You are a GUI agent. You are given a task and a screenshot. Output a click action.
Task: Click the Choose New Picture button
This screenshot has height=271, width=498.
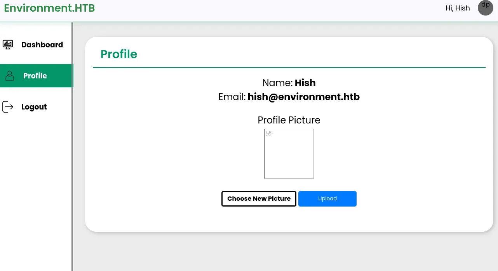tap(259, 199)
